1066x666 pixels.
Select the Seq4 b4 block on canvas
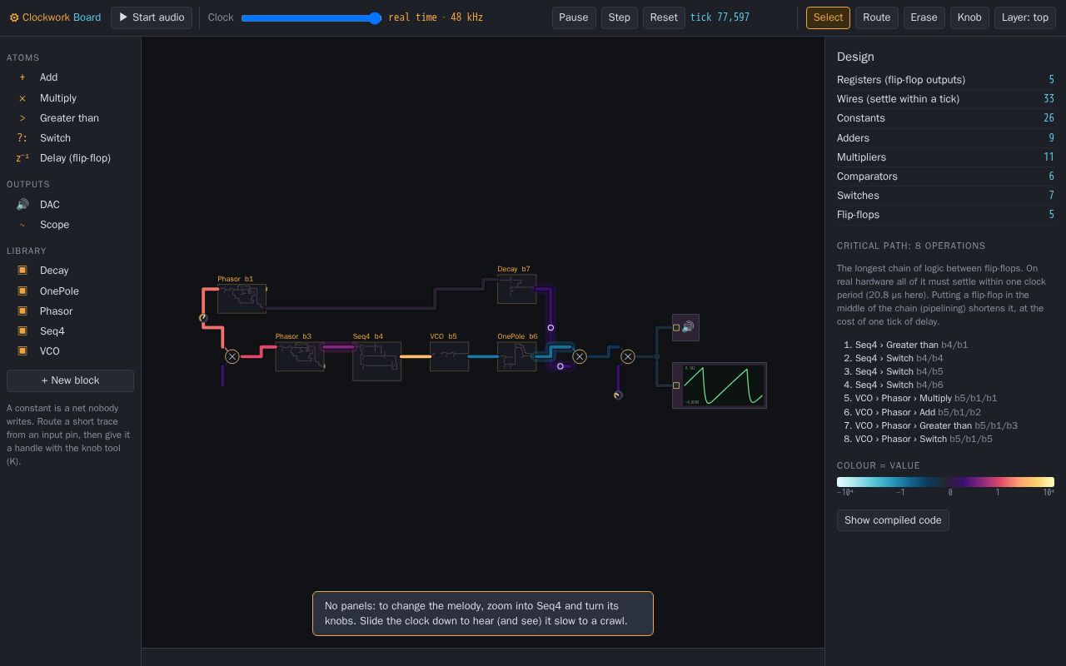pos(376,361)
